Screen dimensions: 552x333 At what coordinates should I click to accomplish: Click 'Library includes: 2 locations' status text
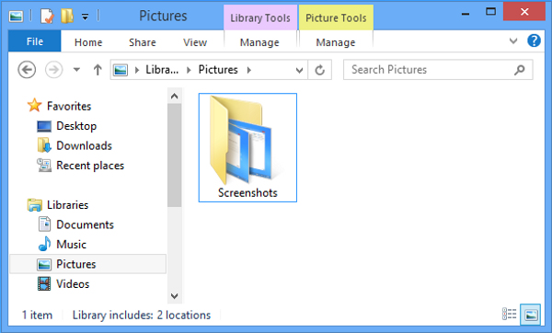coord(142,315)
